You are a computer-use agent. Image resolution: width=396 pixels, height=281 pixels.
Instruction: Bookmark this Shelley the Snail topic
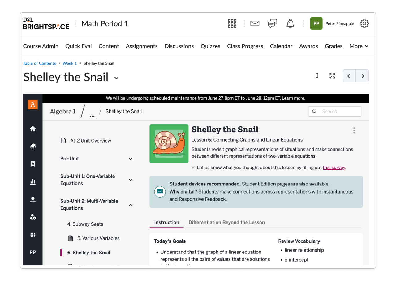click(x=317, y=76)
